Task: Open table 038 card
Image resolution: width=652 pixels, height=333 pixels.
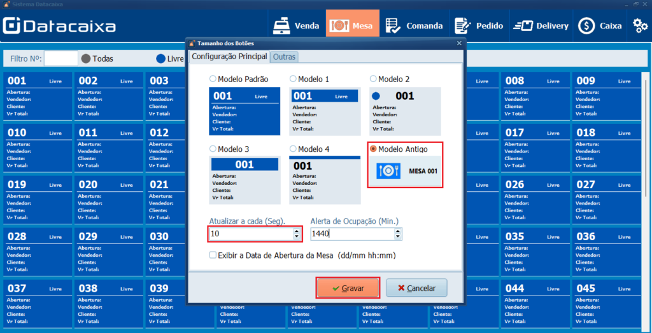Action: click(109, 304)
